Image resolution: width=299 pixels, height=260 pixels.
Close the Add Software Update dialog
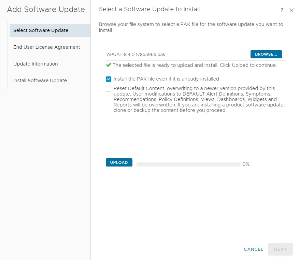point(291,10)
